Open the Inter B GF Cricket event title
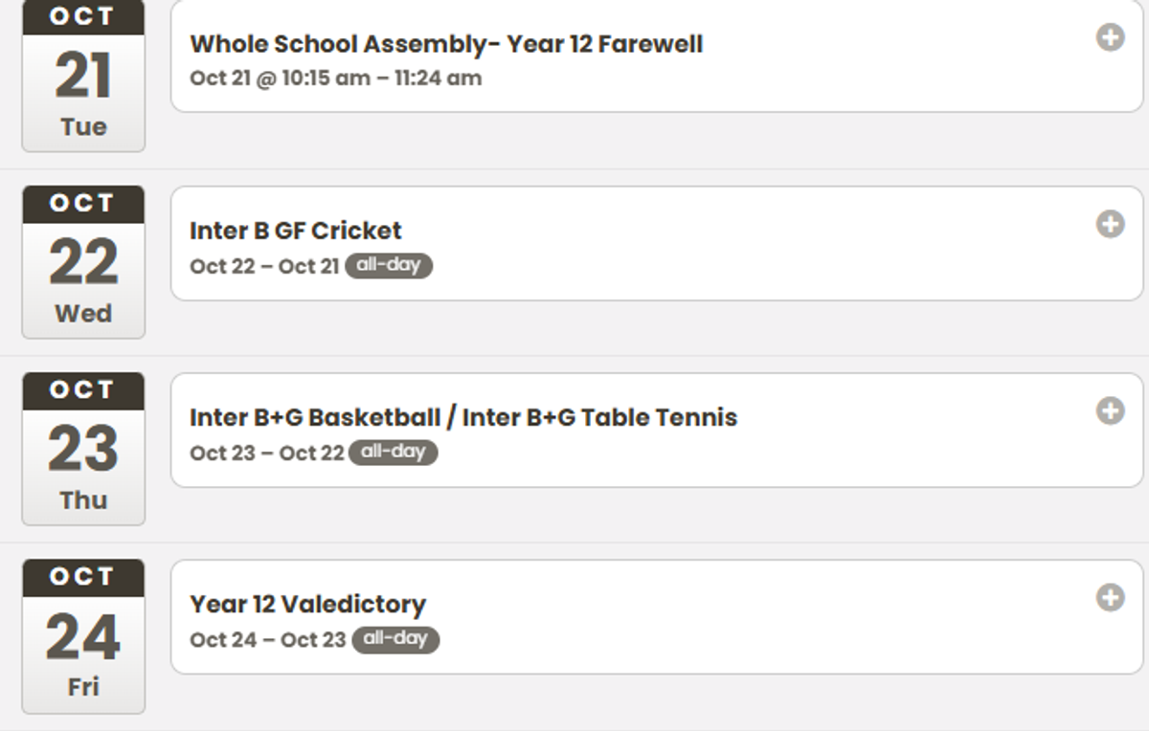The height and width of the screenshot is (731, 1149). click(x=296, y=231)
